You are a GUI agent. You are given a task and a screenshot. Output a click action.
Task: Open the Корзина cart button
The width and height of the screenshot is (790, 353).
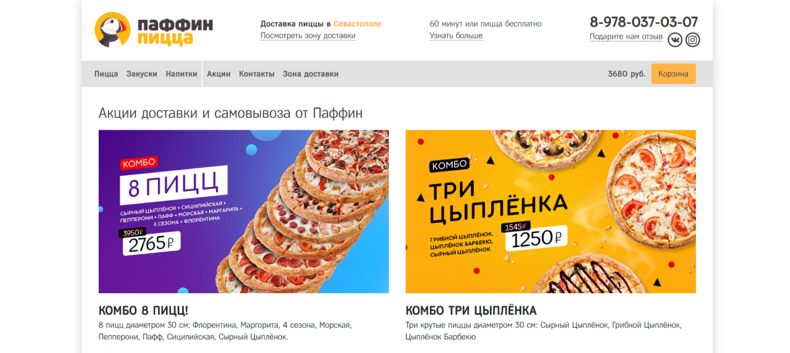(x=673, y=74)
